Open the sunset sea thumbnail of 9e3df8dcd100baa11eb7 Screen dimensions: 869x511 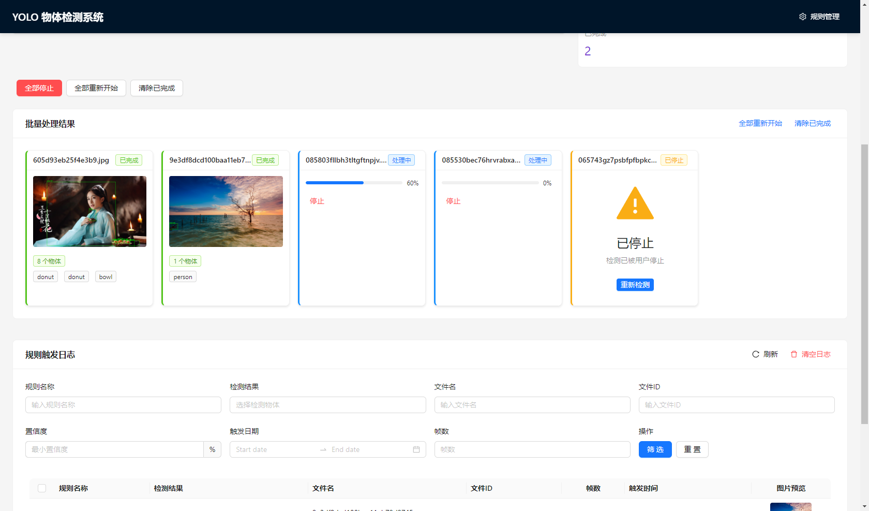click(x=226, y=211)
